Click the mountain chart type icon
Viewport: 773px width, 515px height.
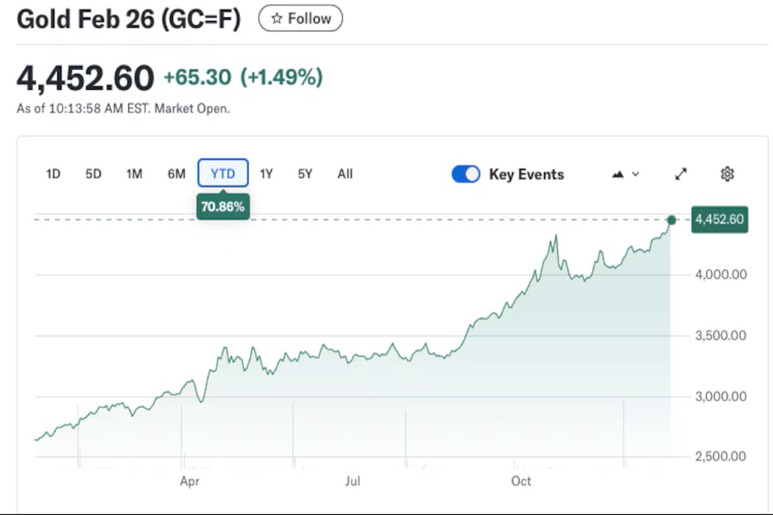pyautogui.click(x=618, y=174)
